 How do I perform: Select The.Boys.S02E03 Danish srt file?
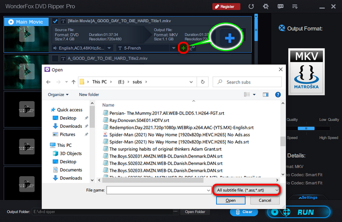166,171
